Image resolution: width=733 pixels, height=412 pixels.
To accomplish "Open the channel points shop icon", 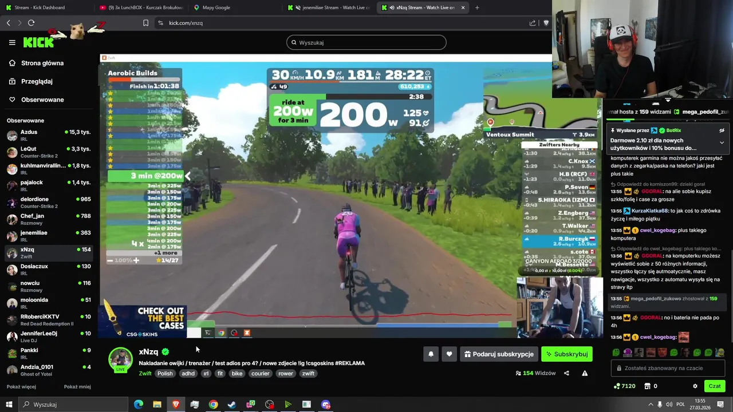I will (x=648, y=386).
